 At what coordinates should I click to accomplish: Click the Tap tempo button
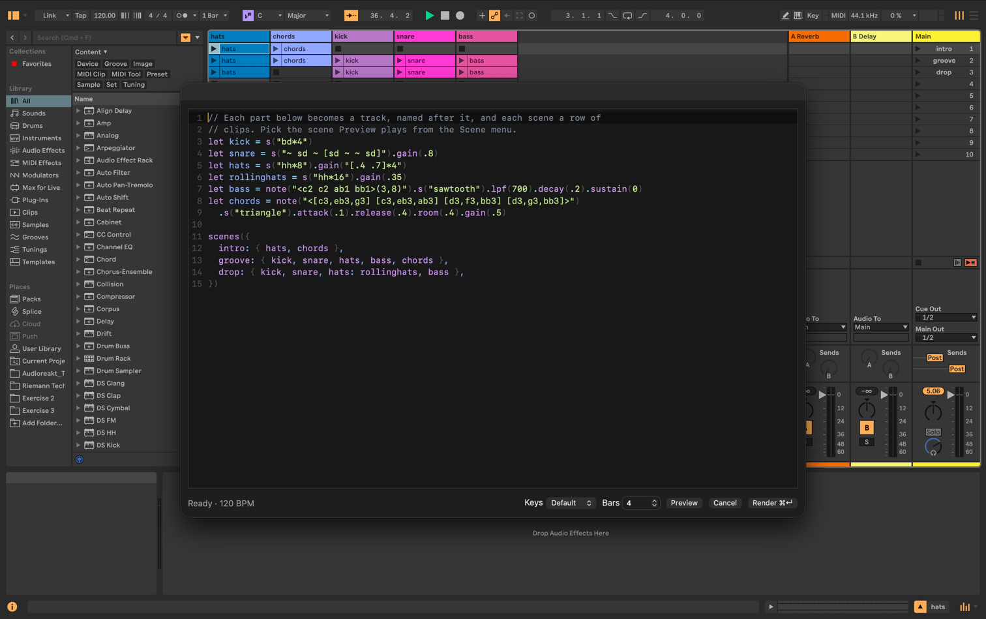click(x=80, y=16)
